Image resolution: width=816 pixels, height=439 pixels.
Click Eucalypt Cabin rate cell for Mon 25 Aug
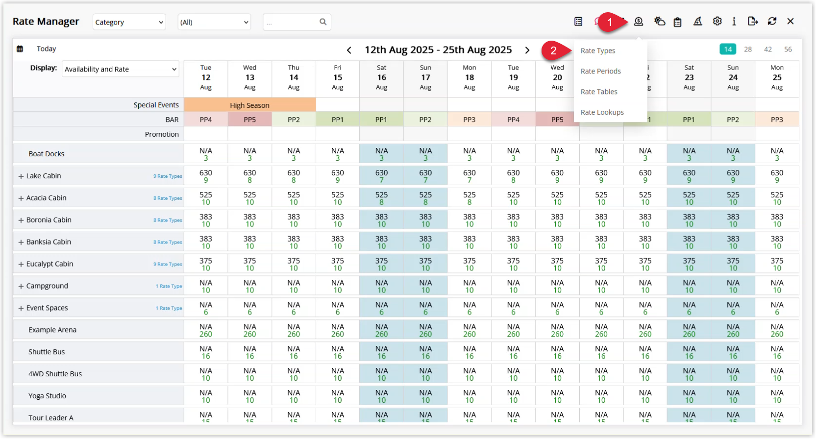pyautogui.click(x=777, y=264)
